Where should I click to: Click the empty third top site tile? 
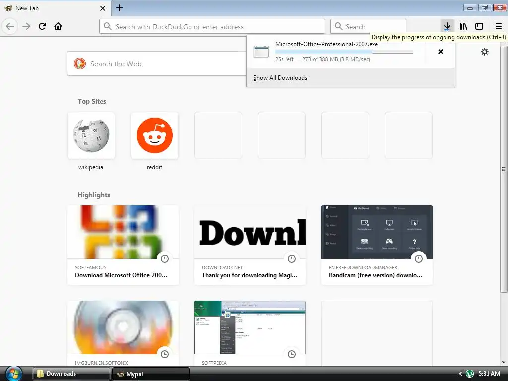(218, 135)
